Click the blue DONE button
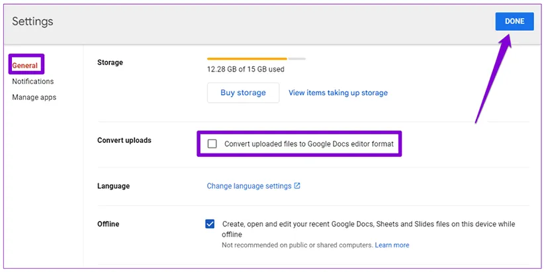The width and height of the screenshot is (544, 272). 514,21
